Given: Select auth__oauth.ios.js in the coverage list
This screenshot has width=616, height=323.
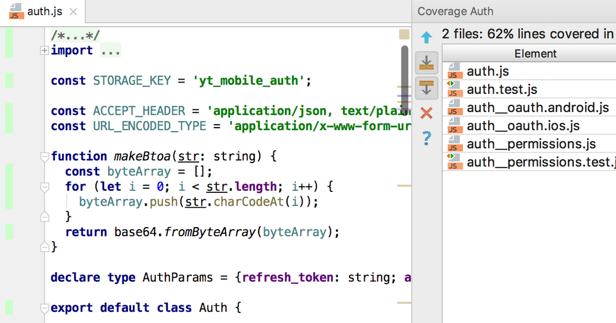Looking at the screenshot, I should (x=524, y=126).
